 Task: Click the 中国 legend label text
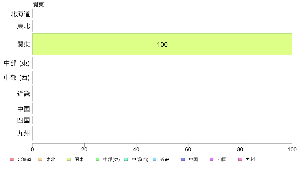point(193,159)
